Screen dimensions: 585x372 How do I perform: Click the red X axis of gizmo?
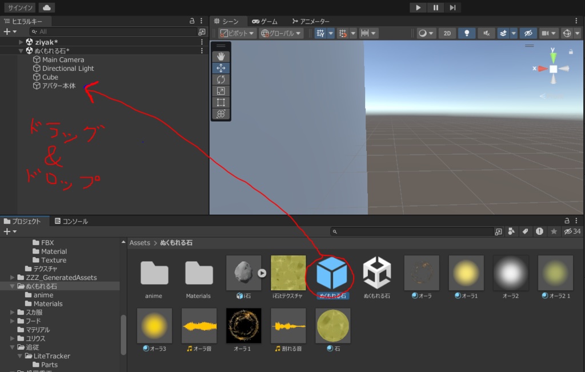[542, 69]
